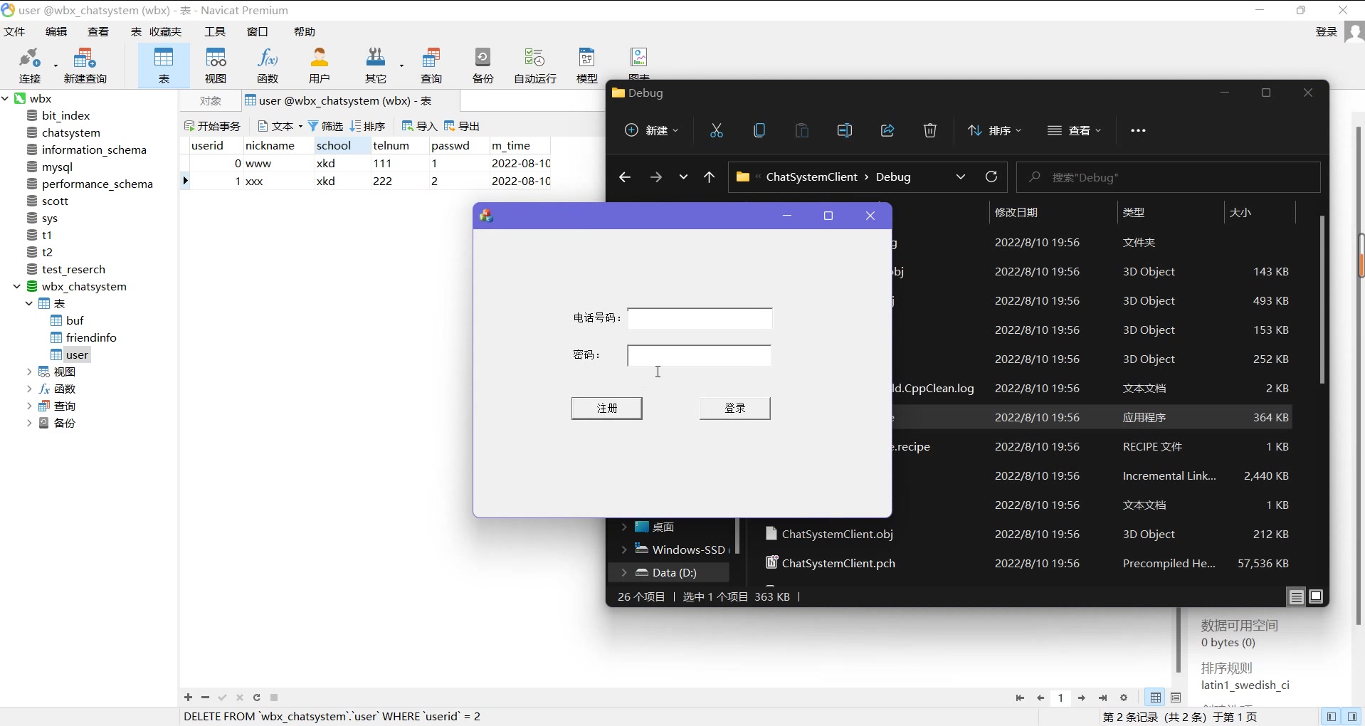Viewport: 1365px width, 726px height.
Task: Toggle details view in Explorer status bar
Action: (1296, 597)
